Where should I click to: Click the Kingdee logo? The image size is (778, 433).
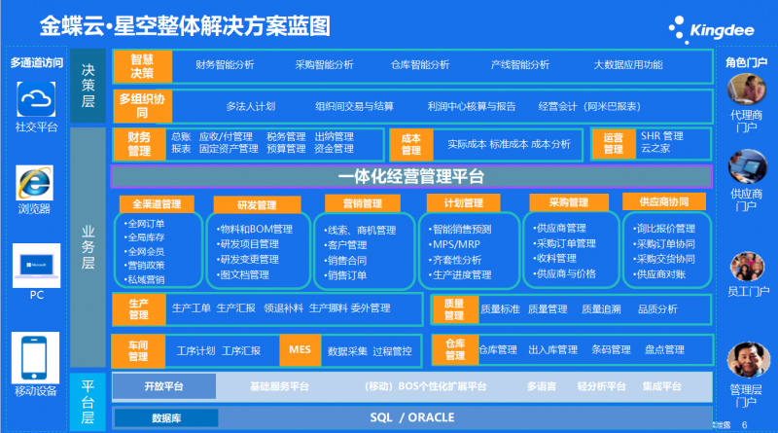coord(711,30)
